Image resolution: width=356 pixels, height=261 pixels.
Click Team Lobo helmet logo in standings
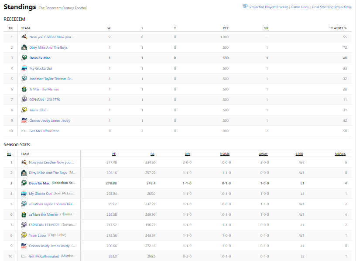pos(25,110)
